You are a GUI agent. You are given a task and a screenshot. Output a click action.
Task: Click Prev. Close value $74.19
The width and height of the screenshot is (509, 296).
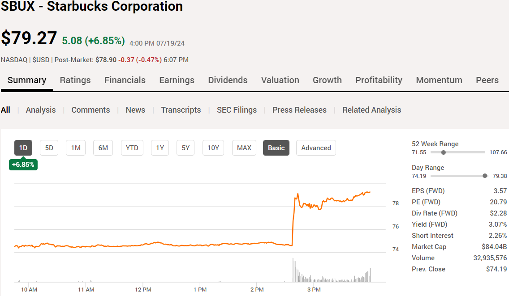pos(496,269)
